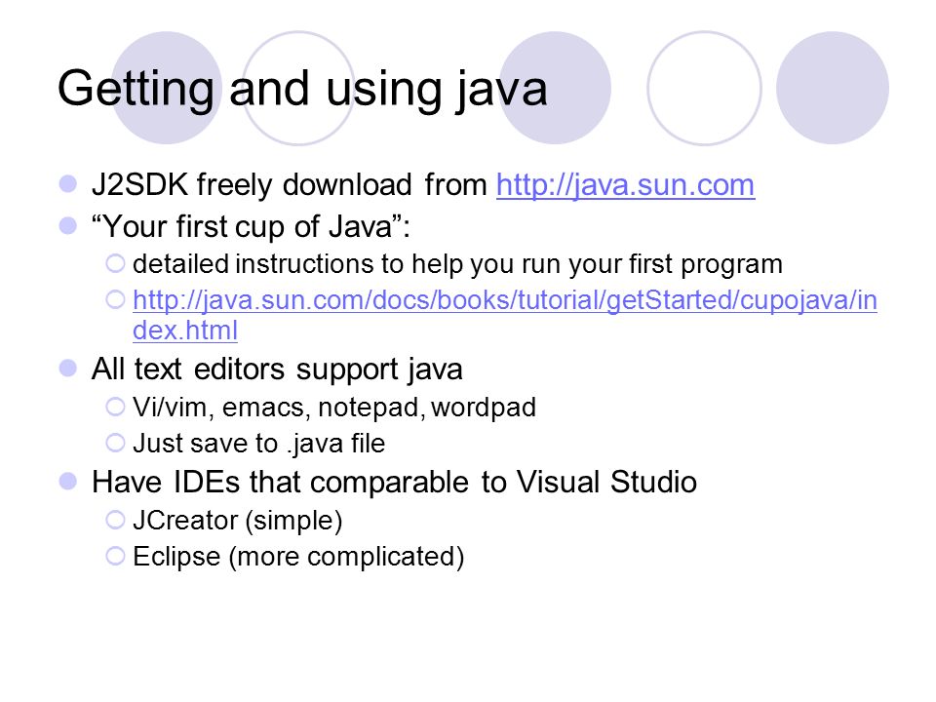Click hollow sub-bullet beside 'Eclipse (more complicated)'
The image size is (936, 702).
[115, 557]
